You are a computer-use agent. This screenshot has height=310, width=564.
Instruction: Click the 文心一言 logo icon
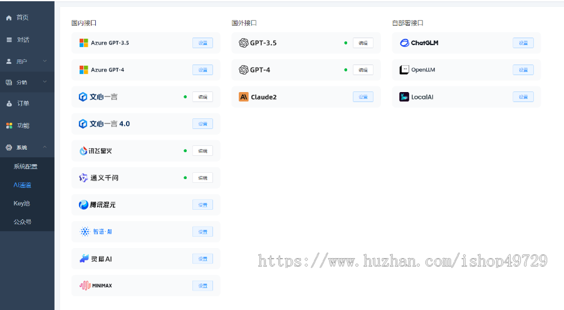83,96
